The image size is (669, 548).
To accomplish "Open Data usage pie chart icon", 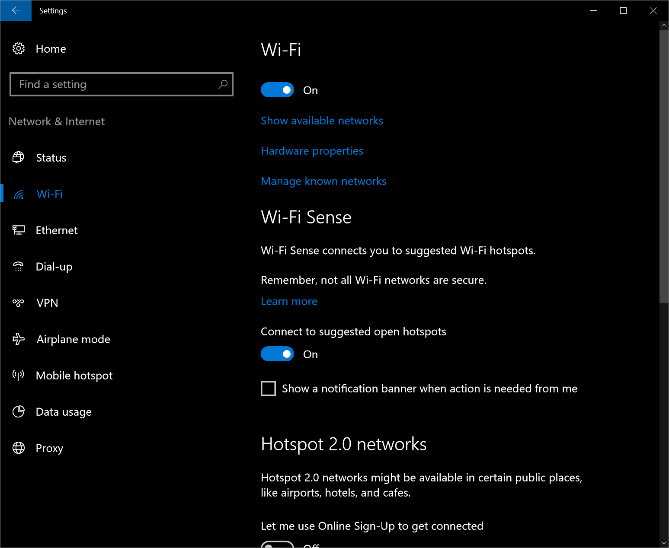I will (18, 411).
